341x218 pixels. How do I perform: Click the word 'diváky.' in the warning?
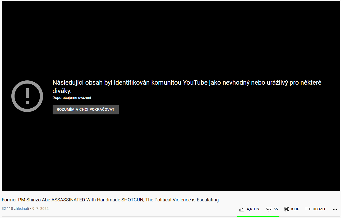[62, 91]
